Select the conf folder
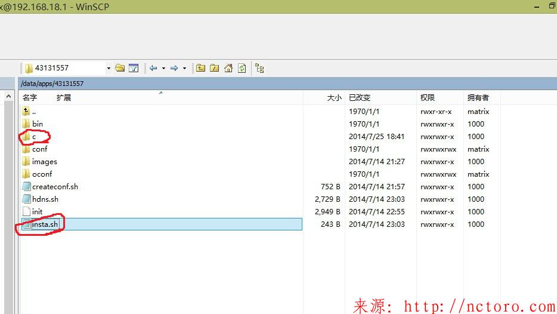The width and height of the screenshot is (557, 314). 40,149
